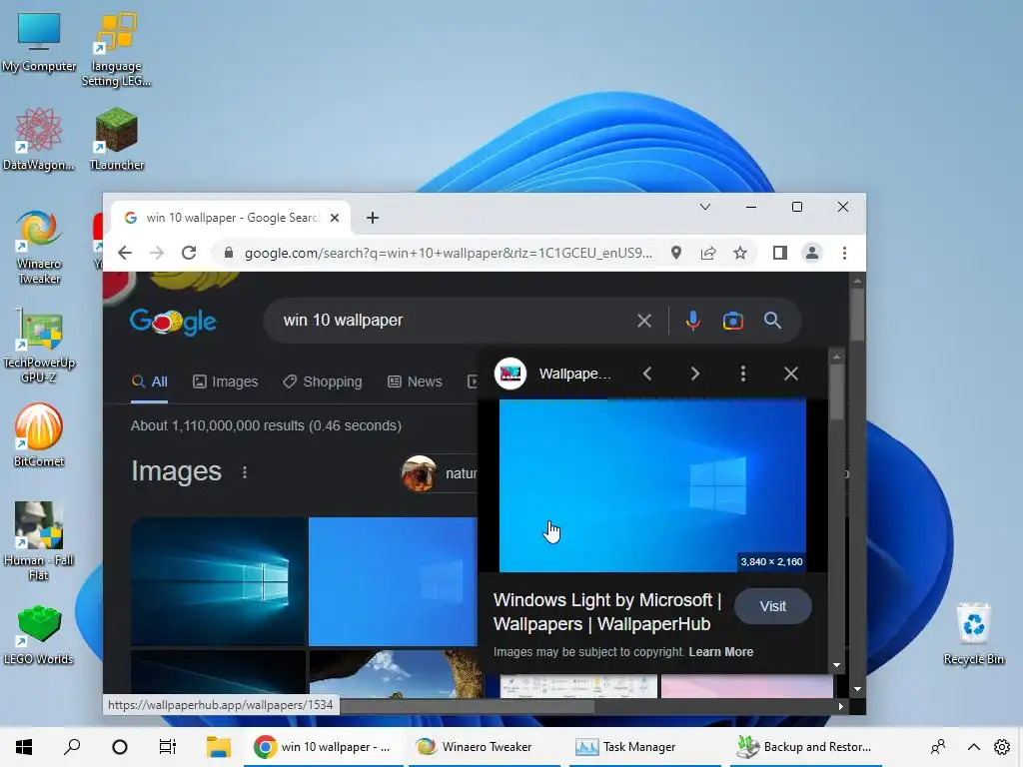Close the win 10 wallpaper tab
Viewport: 1023px width, 767px height.
coord(335,218)
